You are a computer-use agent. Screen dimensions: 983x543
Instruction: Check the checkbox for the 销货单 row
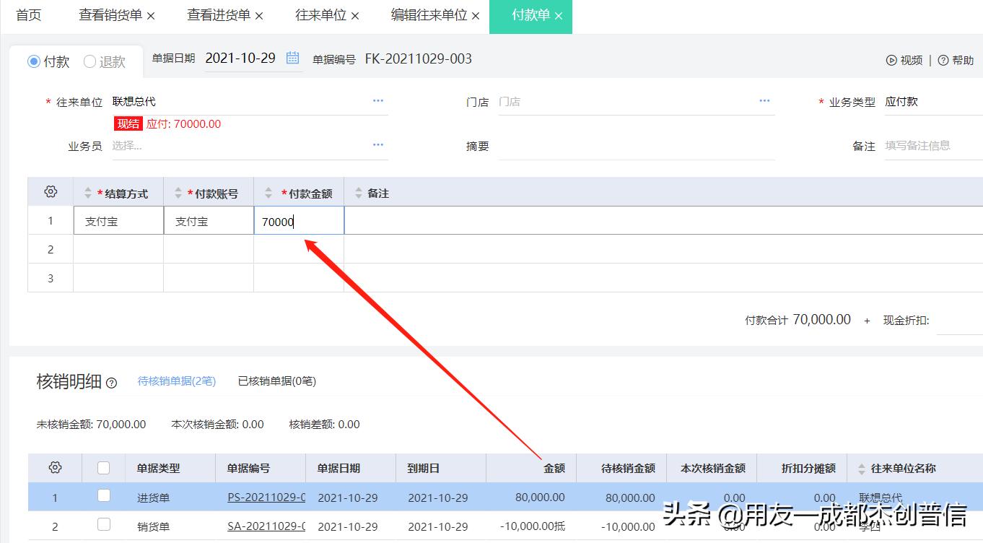point(103,526)
